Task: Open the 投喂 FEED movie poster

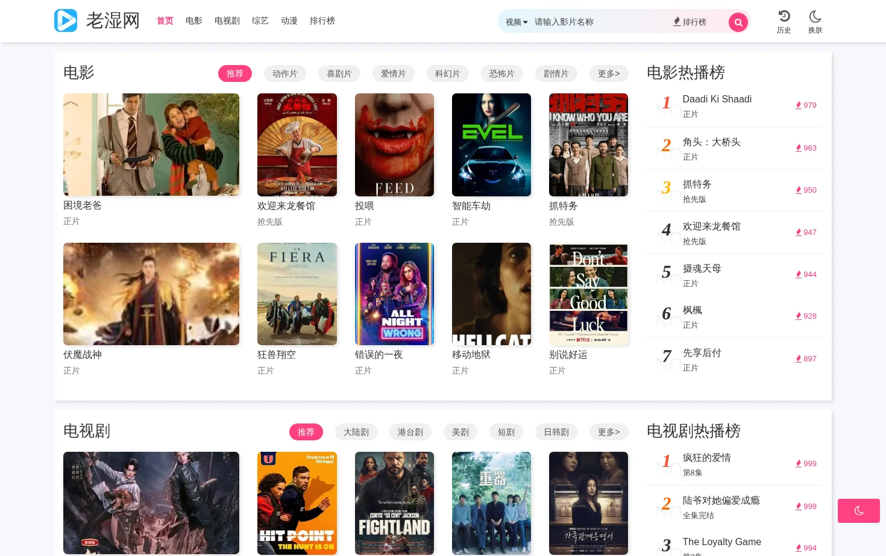Action: (x=394, y=145)
